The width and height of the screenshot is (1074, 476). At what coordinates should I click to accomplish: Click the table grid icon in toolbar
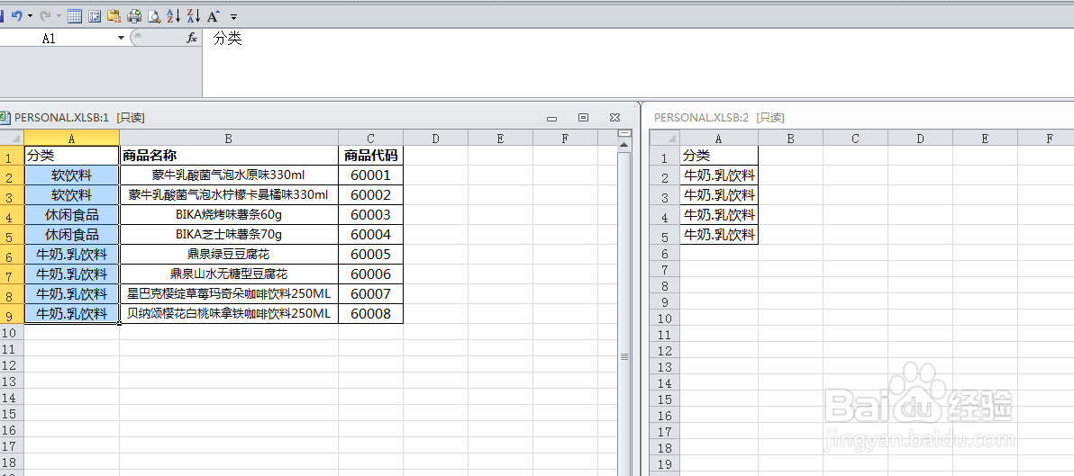tap(76, 15)
